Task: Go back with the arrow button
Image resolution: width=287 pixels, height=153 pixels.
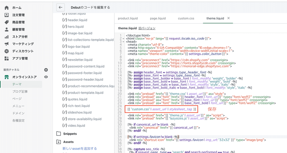Action: pos(61,8)
